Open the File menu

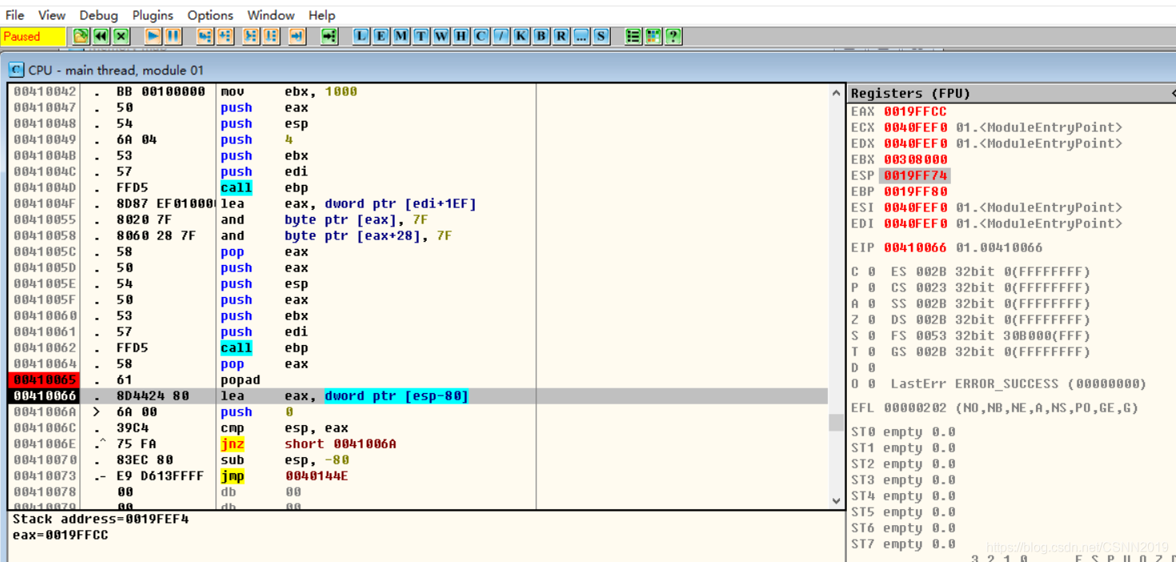coord(14,15)
